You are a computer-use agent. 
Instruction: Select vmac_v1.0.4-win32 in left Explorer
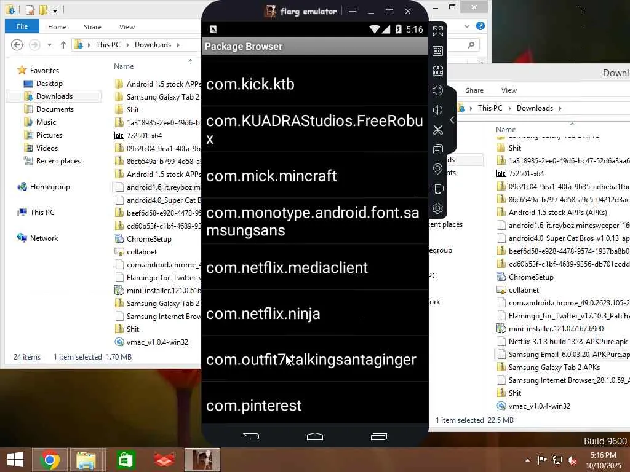[157, 342]
